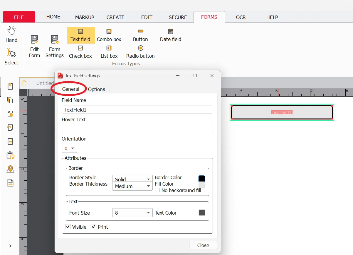Open the Border Thickness dropdown
The width and height of the screenshot is (353, 255).
click(132, 186)
